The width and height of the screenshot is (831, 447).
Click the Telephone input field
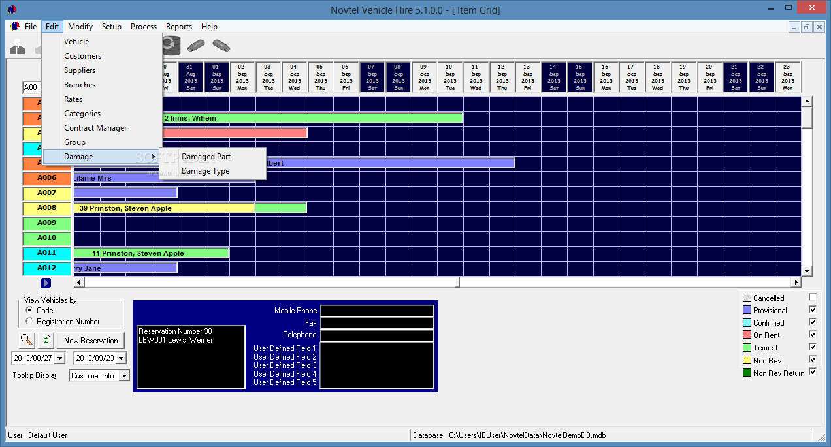(377, 335)
